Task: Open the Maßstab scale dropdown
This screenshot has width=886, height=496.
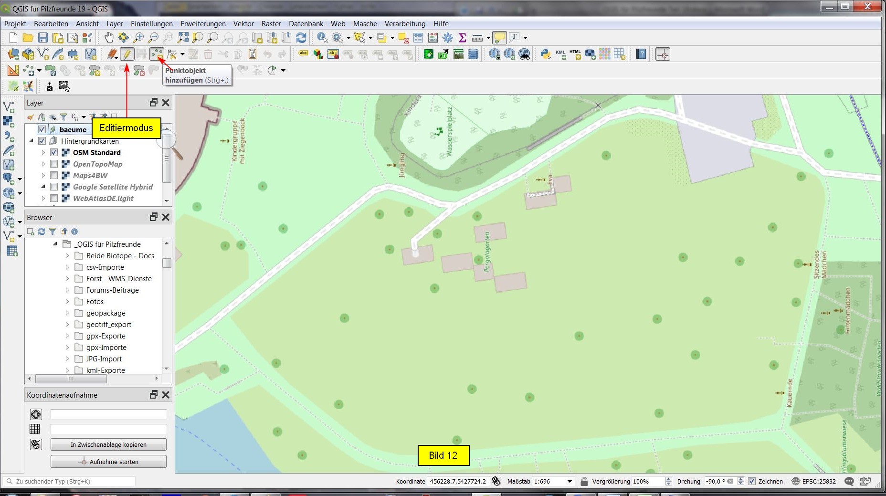Action: (x=569, y=481)
